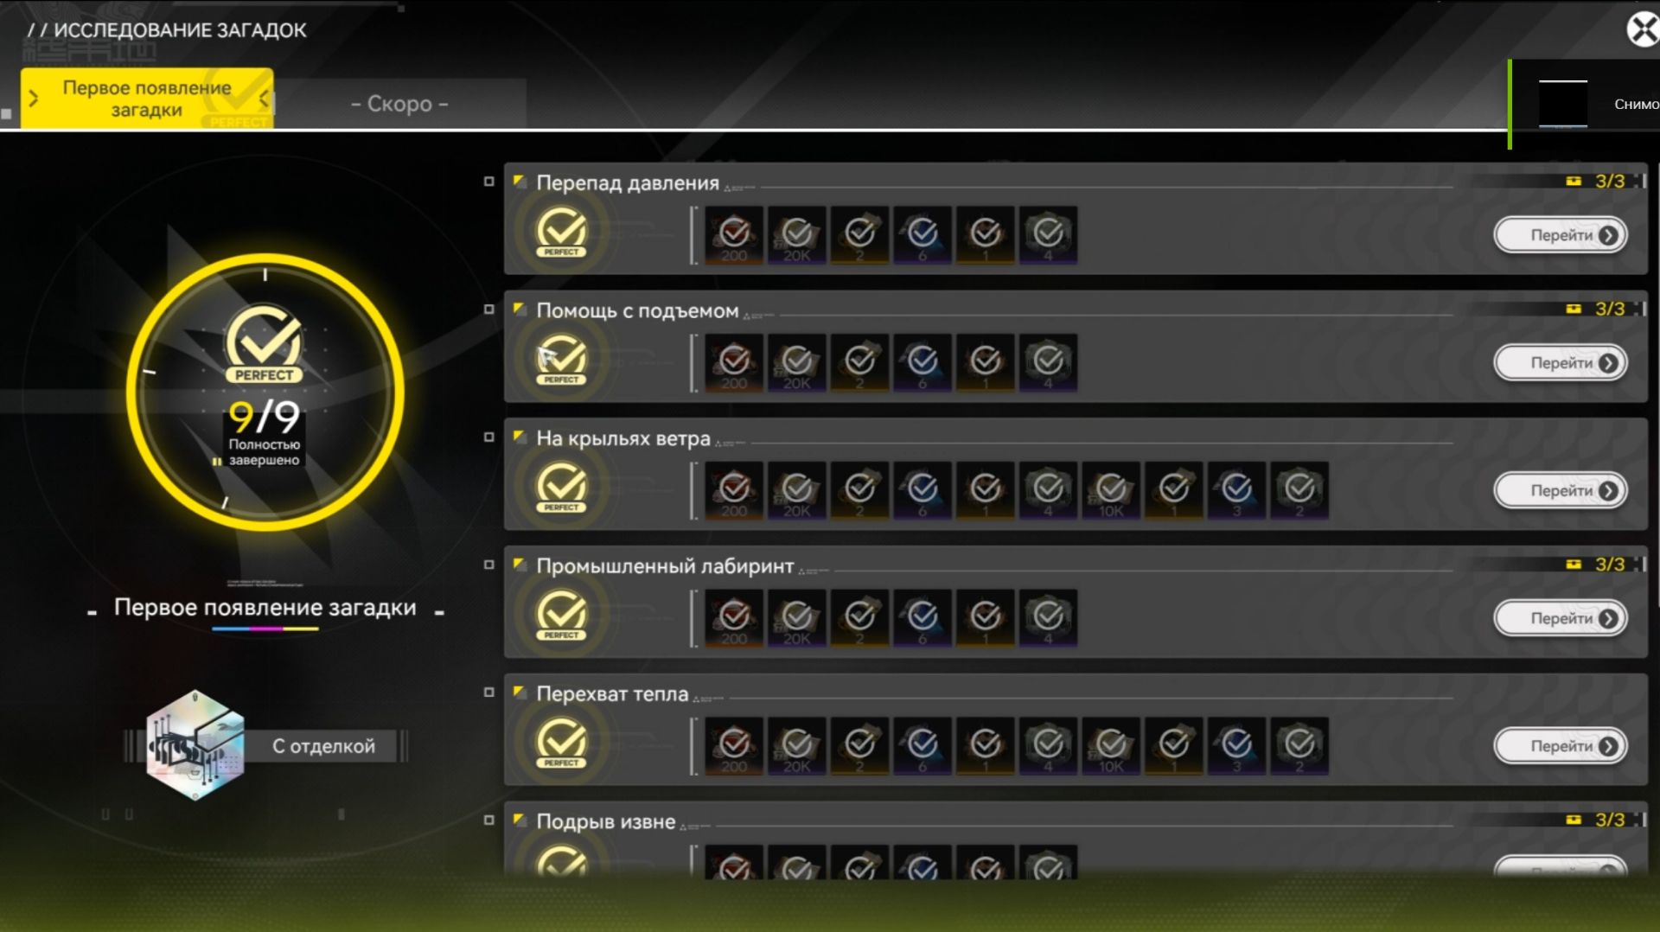This screenshot has width=1660, height=932.
Task: Open the last reward icon in Перехват тепла
Action: pos(1299,745)
